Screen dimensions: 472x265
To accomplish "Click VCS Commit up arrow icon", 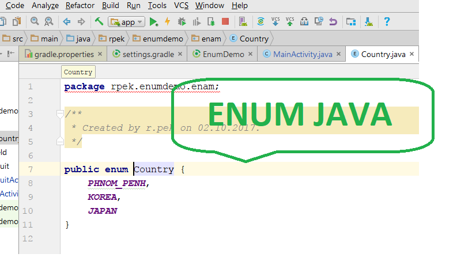I will tap(290, 21).
